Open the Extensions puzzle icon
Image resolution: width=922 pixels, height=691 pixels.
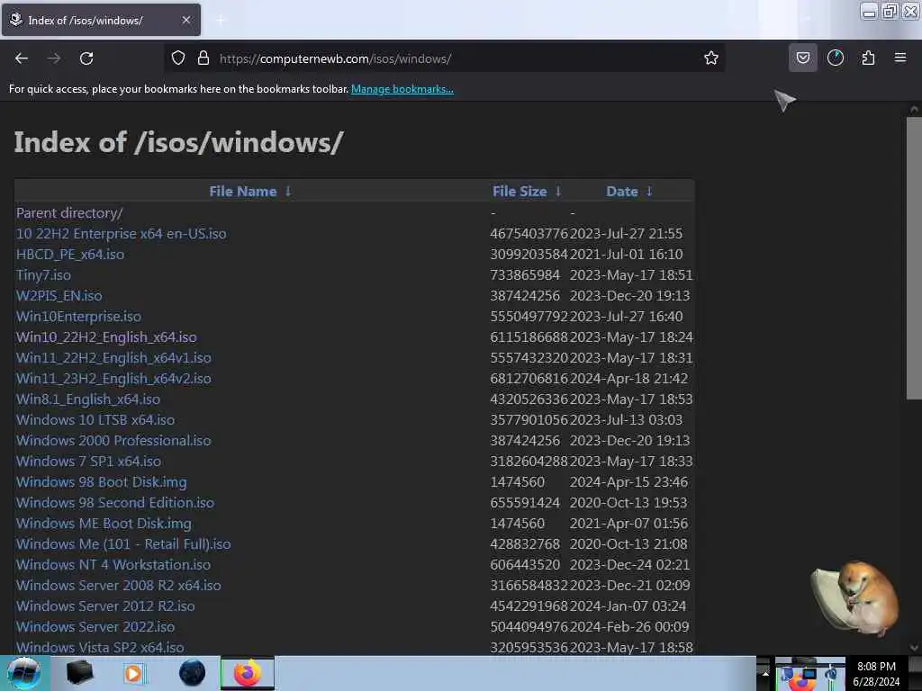coord(868,58)
